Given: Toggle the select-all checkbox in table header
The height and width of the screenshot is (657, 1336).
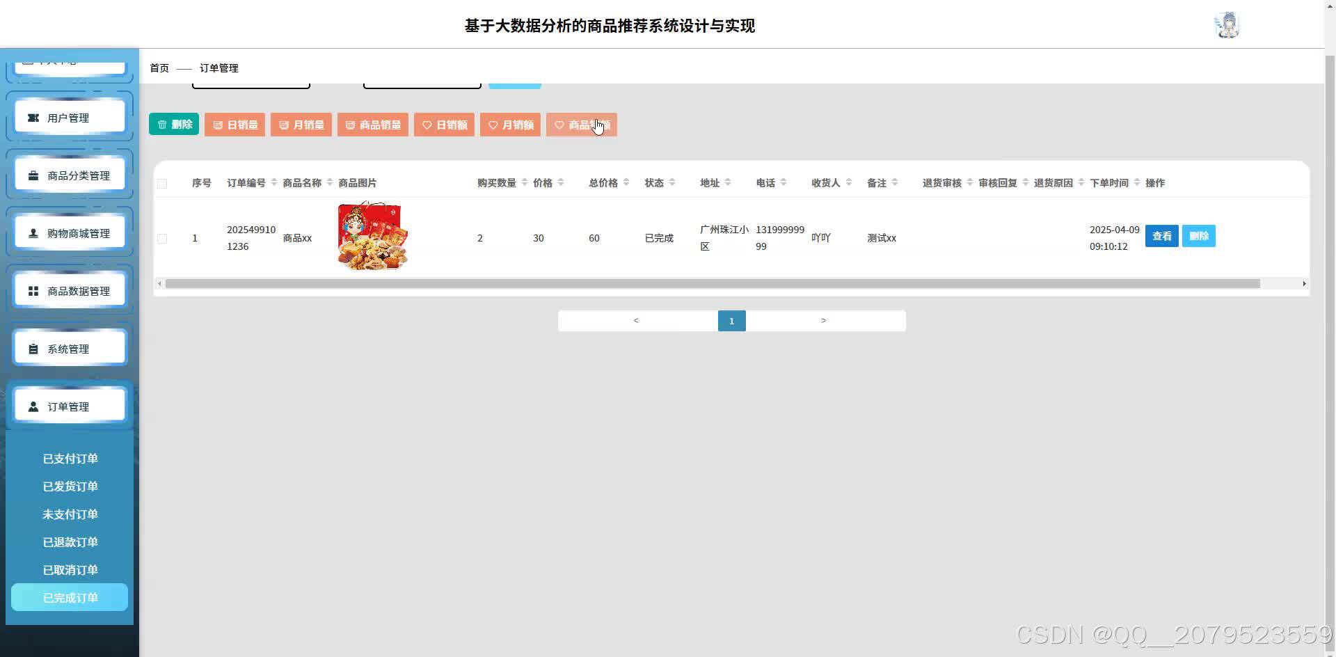Looking at the screenshot, I should tap(162, 184).
